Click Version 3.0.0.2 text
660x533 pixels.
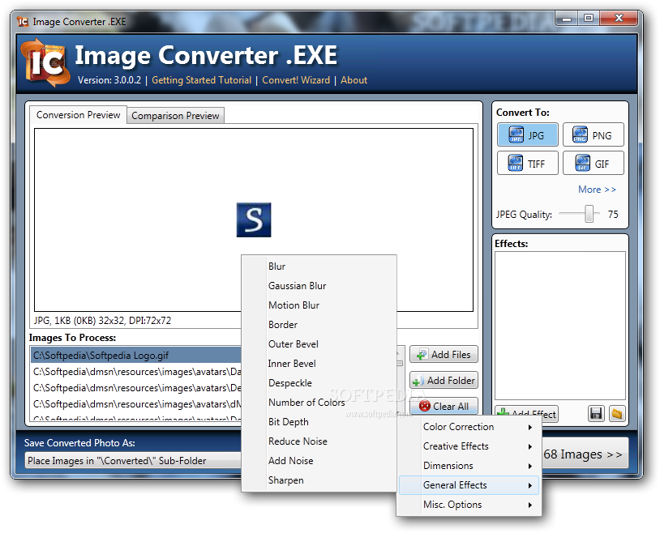109,80
